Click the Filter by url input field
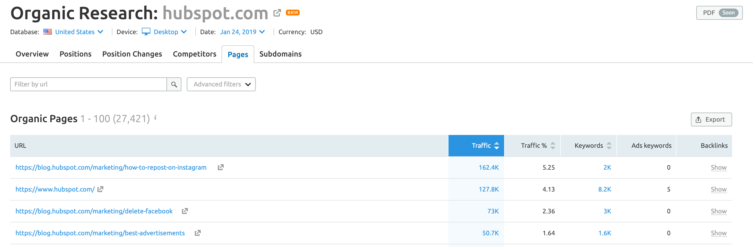This screenshot has width=753, height=247. [x=88, y=84]
